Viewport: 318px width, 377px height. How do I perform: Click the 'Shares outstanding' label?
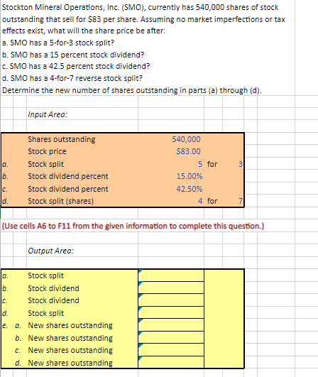[62, 139]
